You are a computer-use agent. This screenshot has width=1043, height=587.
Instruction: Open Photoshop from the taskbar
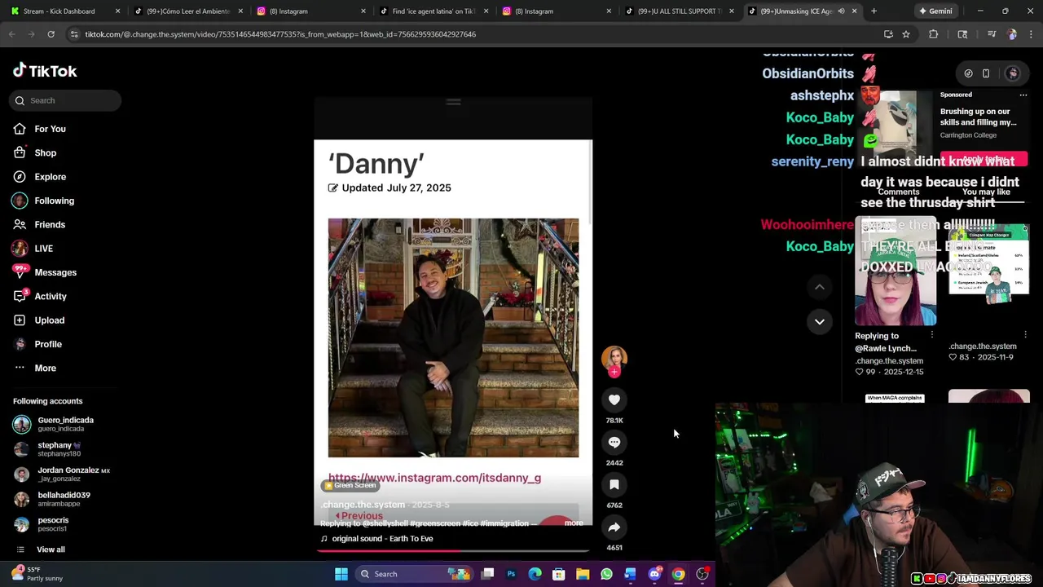(511, 574)
